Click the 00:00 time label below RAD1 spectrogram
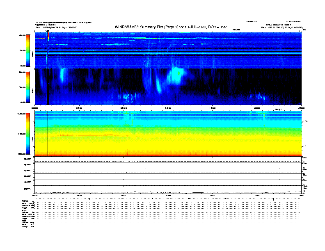 coord(34,108)
